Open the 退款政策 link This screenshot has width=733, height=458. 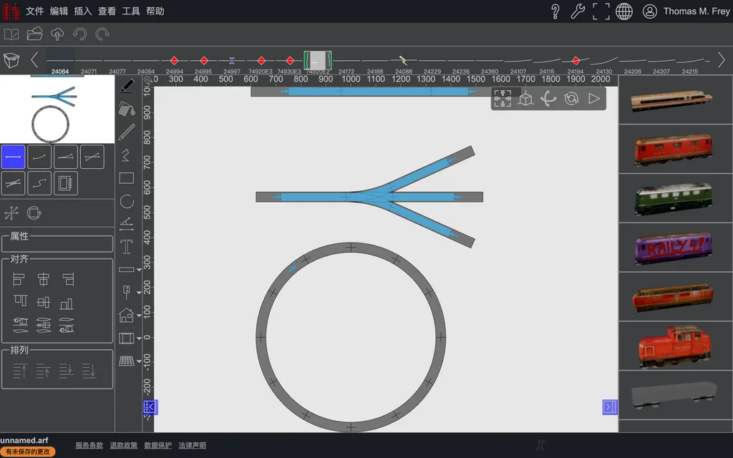pos(123,445)
